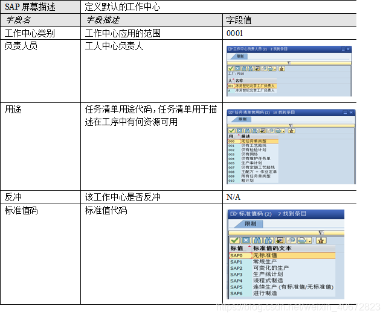Viewport: 386px width, 318px height.
Task: Select usage 000 无任务单类型 row
Action: point(253,142)
